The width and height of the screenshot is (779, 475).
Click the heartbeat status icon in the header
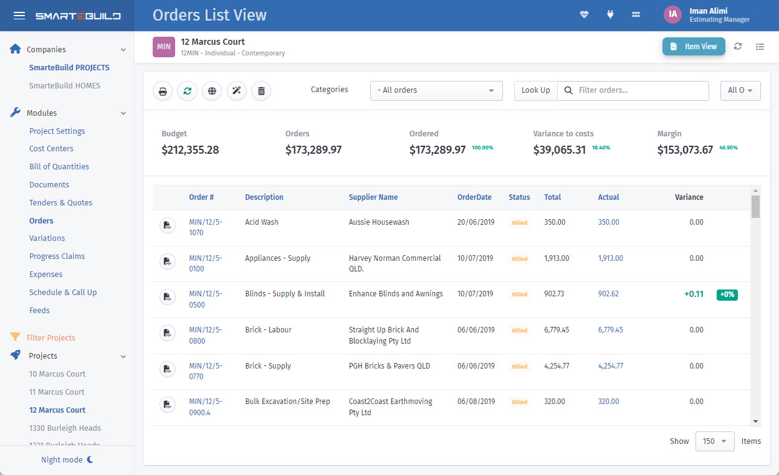tap(584, 14)
